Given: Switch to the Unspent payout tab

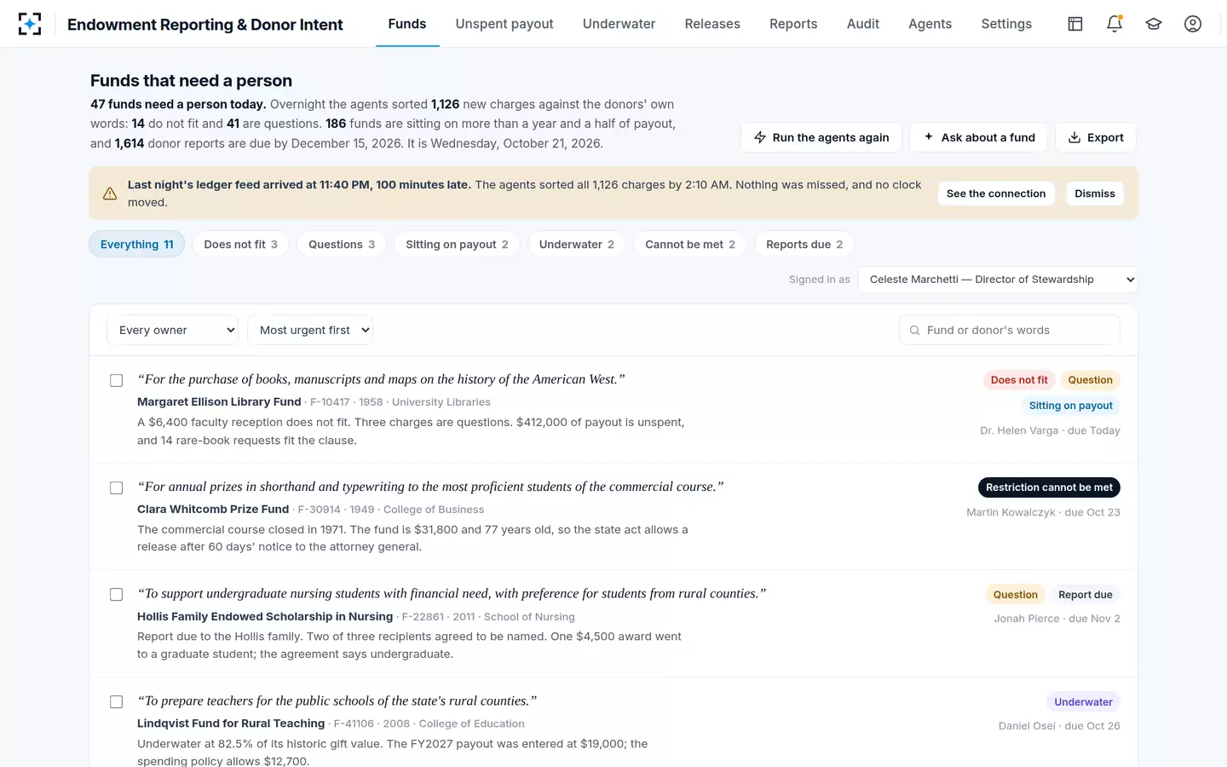Looking at the screenshot, I should pyautogui.click(x=504, y=24).
